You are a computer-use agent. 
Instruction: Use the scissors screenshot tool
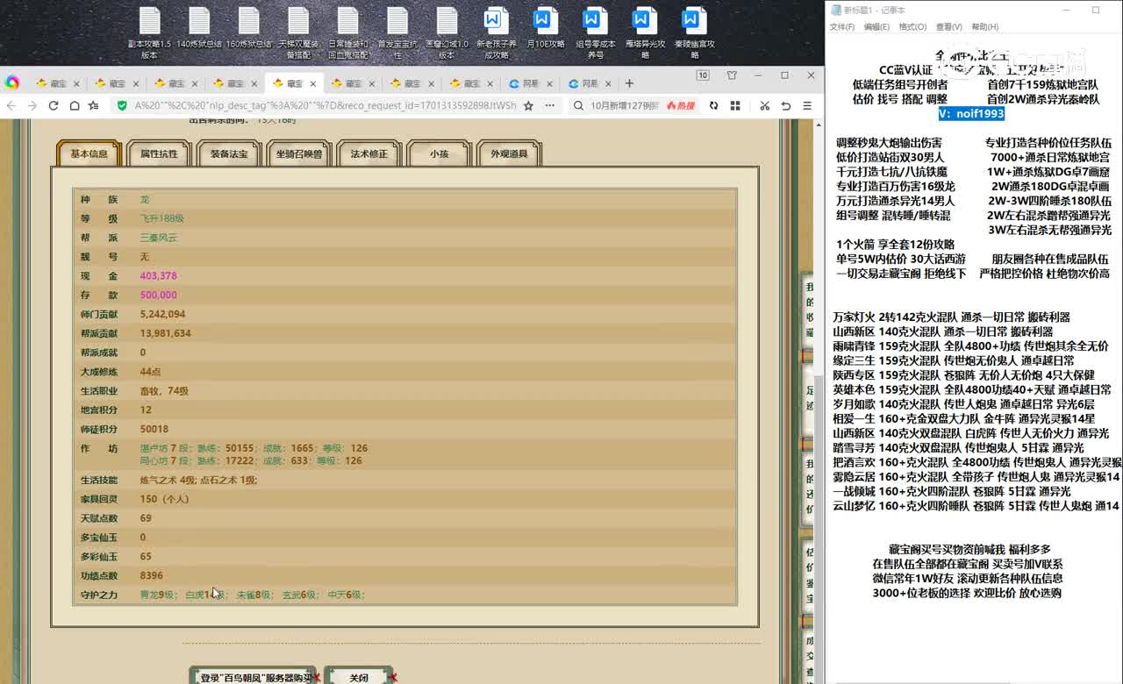coord(764,105)
